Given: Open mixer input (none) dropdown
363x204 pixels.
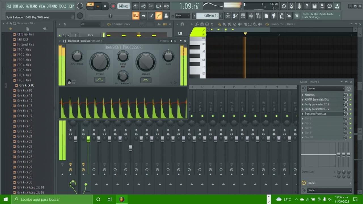Looking at the screenshot, I should (325, 88).
